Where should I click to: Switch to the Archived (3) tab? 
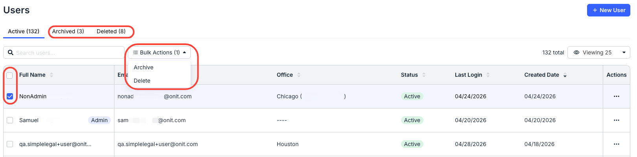point(68,31)
